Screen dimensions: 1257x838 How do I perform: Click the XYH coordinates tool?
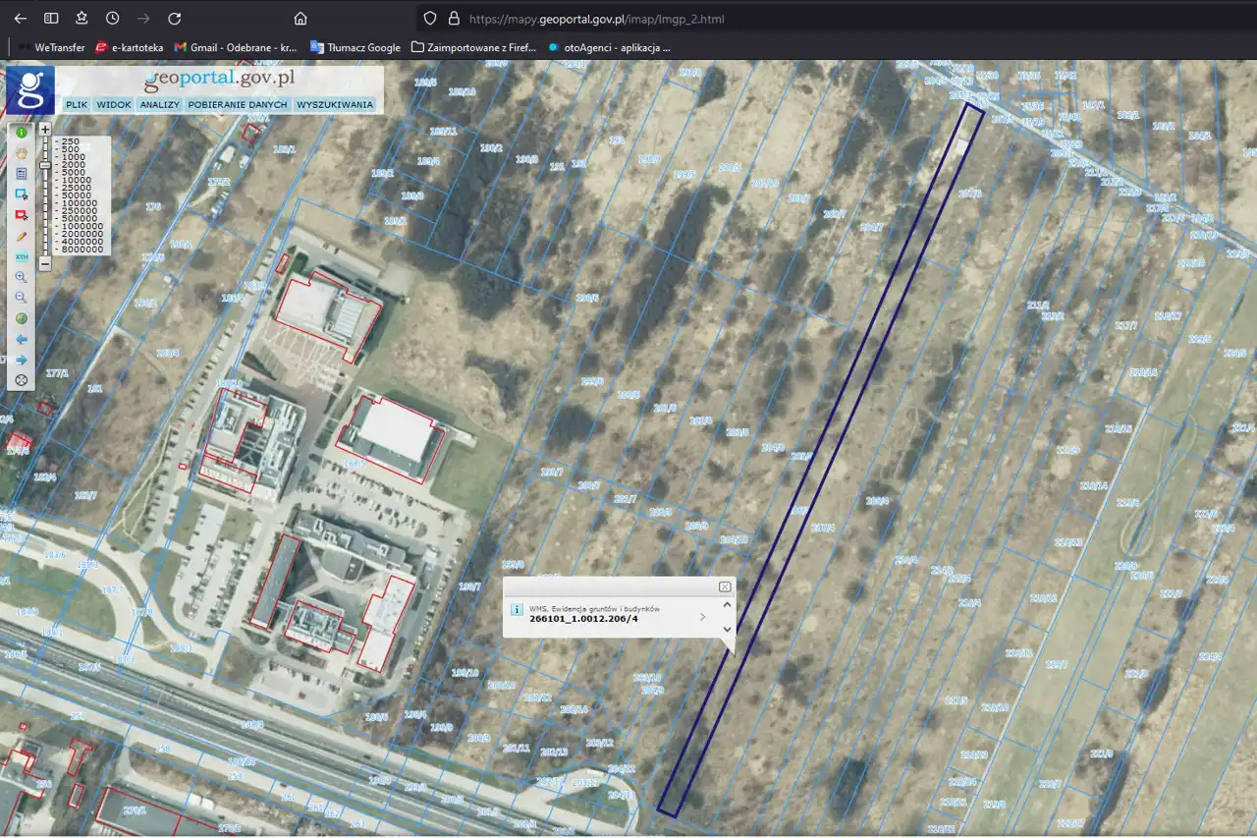tap(22, 256)
